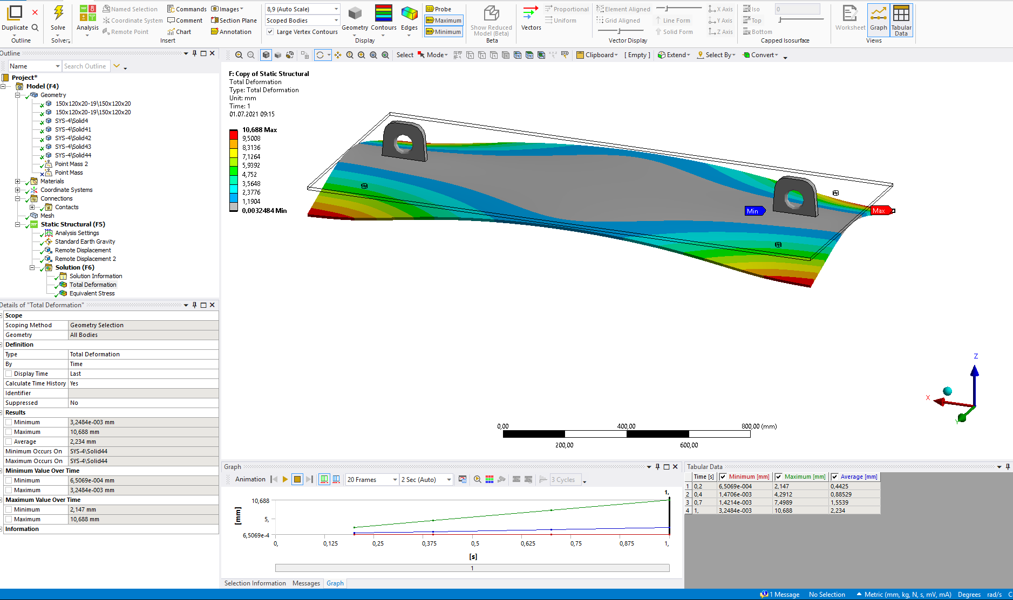Open the 20 Frames dropdown
This screenshot has width=1013, height=600.
point(372,479)
